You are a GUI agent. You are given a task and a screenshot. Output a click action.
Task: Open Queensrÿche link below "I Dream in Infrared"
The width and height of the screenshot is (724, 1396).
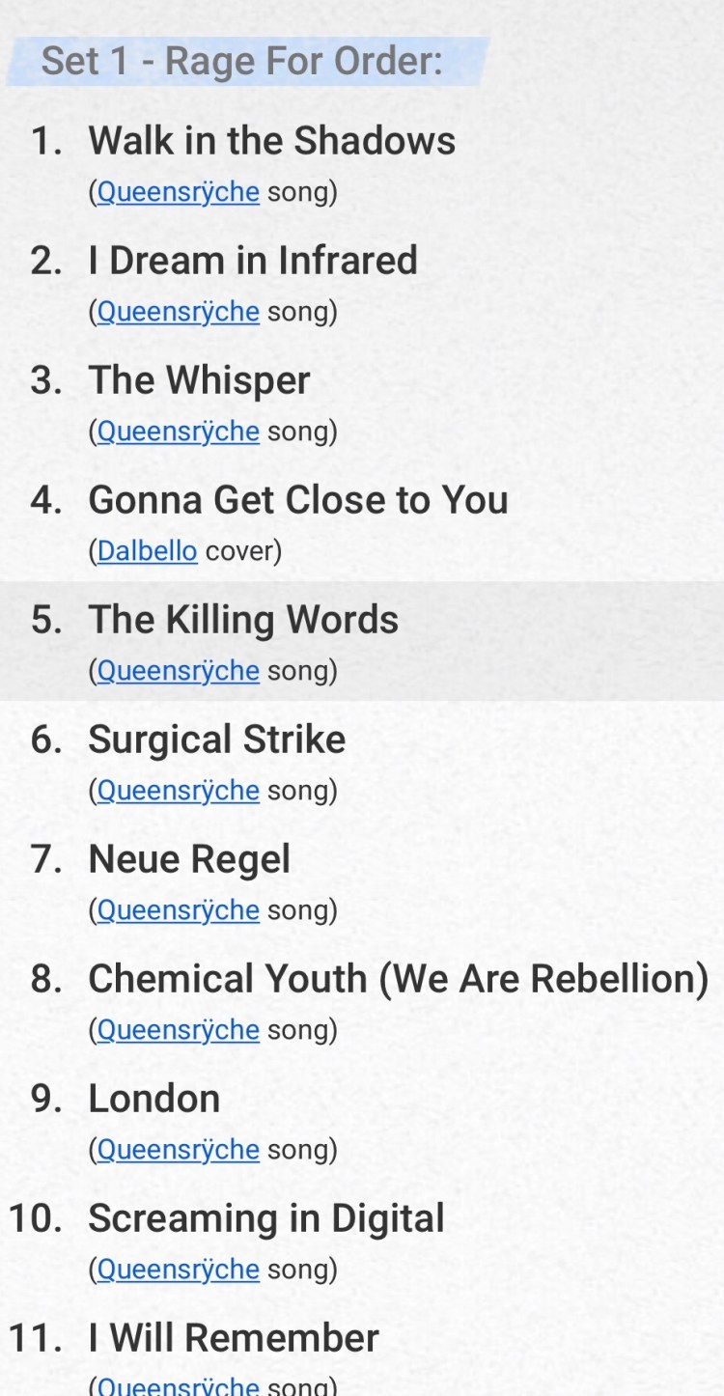coord(178,312)
